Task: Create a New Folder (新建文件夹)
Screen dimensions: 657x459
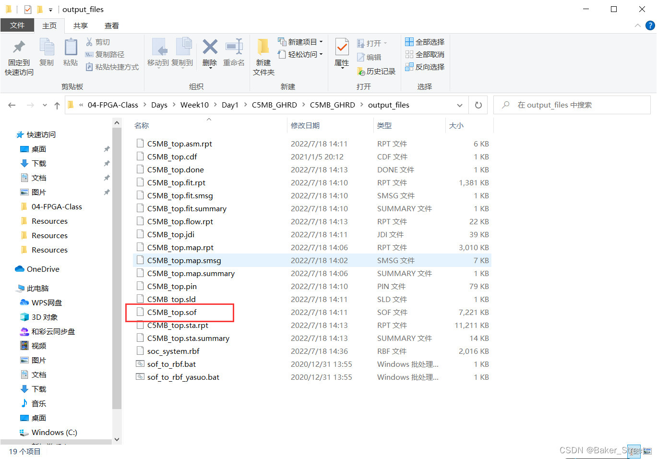Action: [263, 57]
